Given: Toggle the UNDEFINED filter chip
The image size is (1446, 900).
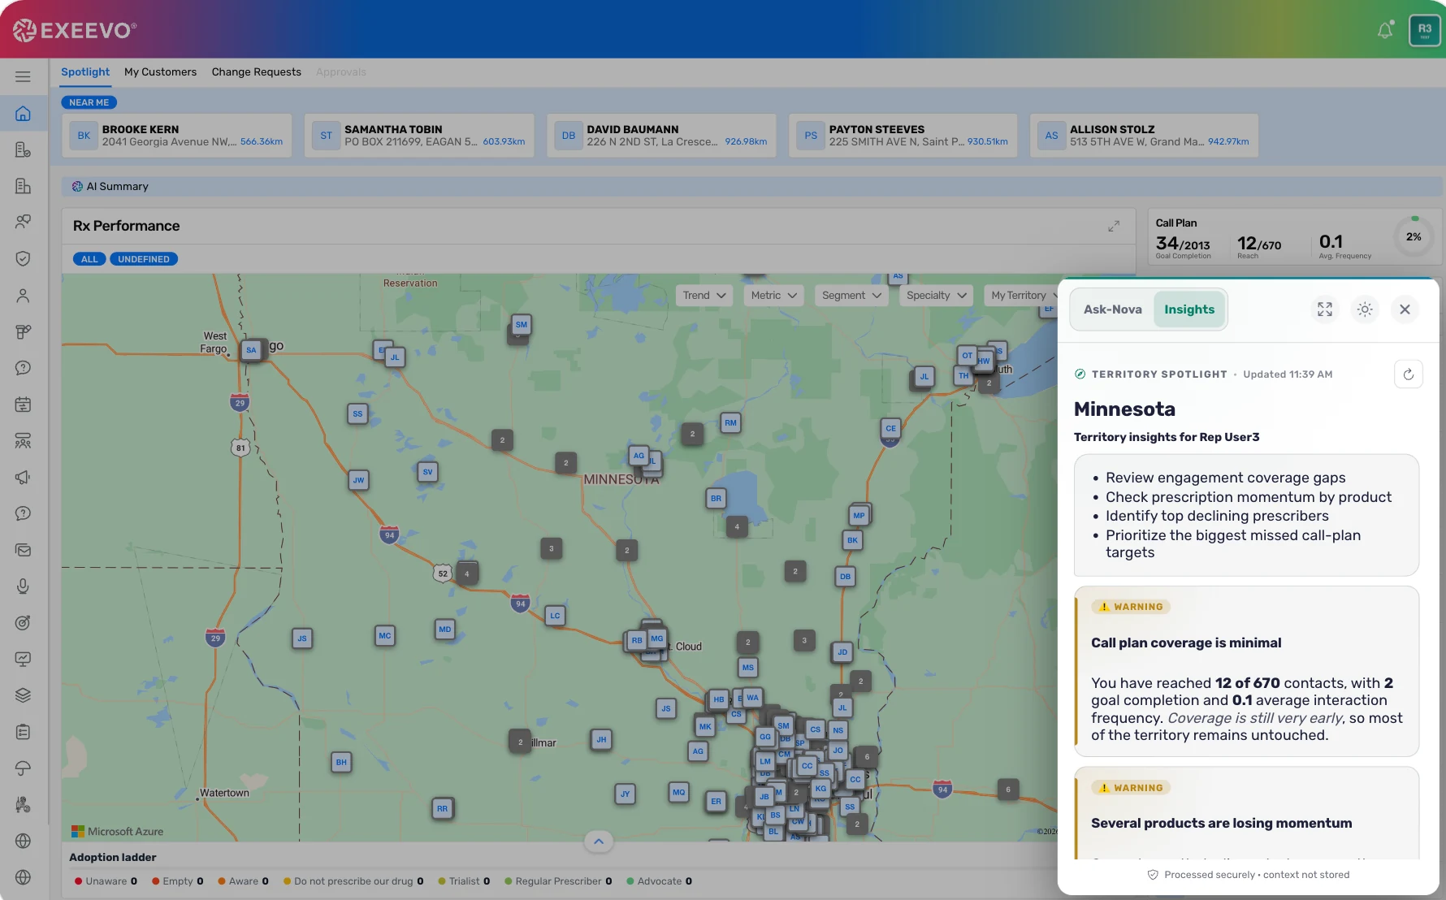Looking at the screenshot, I should [x=144, y=259].
